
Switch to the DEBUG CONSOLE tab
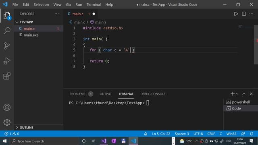click(153, 94)
